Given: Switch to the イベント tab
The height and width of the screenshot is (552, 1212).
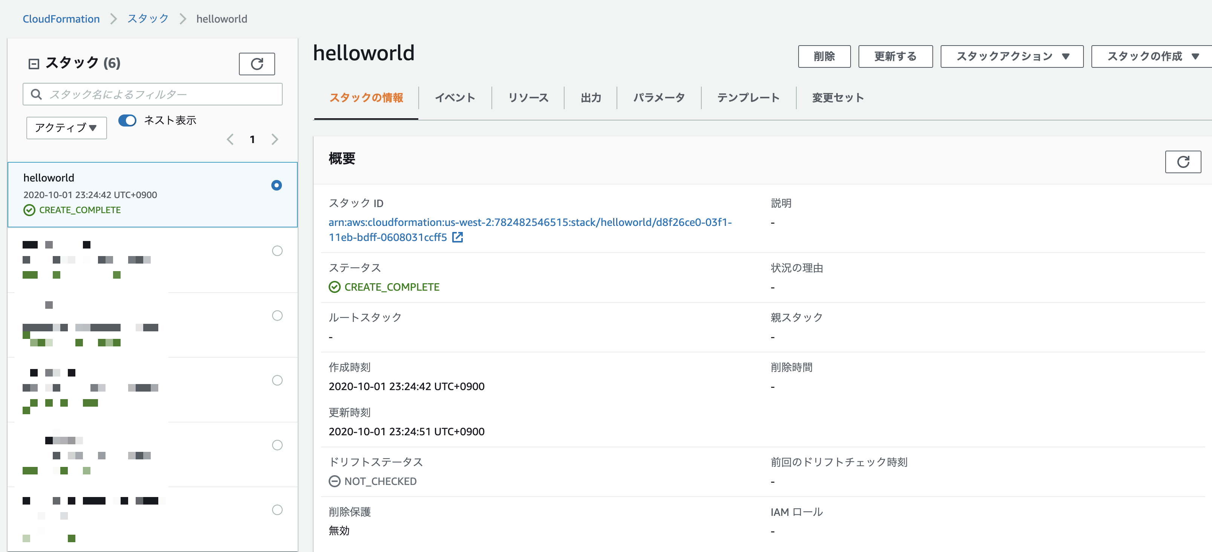Looking at the screenshot, I should tap(454, 97).
